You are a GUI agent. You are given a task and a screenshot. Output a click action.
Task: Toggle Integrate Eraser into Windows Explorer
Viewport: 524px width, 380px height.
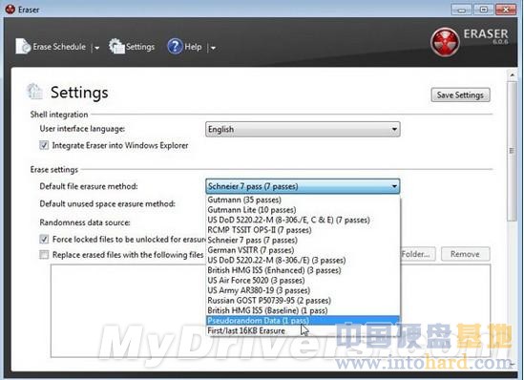click(44, 145)
